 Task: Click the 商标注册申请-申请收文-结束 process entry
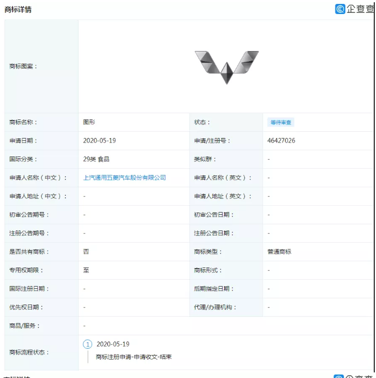(x=134, y=357)
